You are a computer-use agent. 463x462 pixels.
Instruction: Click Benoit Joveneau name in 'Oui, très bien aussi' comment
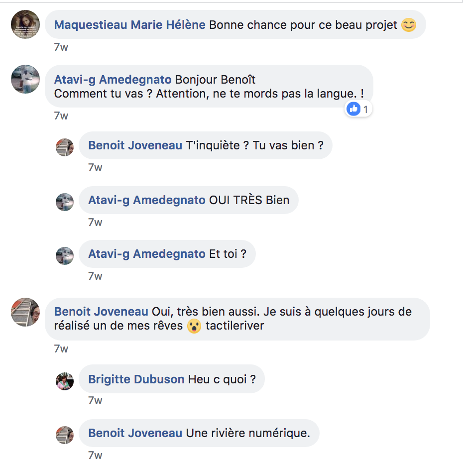tap(101, 312)
